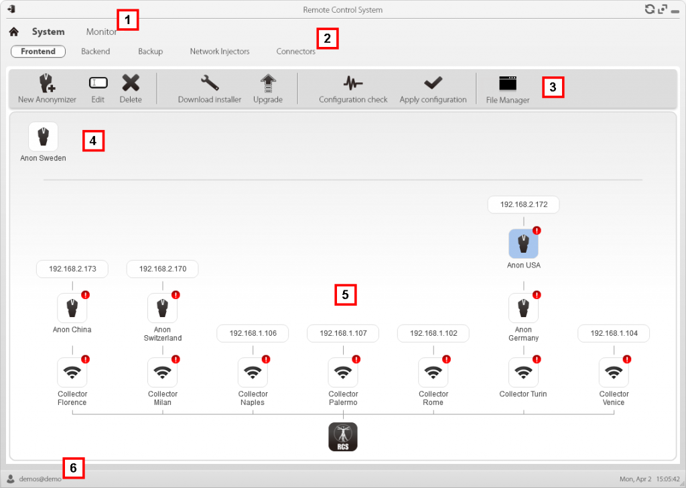
Task: Open the Network Injectors tab
Action: coord(220,52)
